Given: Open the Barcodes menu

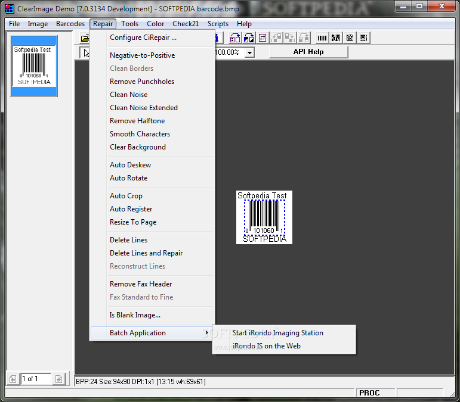Looking at the screenshot, I should tap(70, 24).
